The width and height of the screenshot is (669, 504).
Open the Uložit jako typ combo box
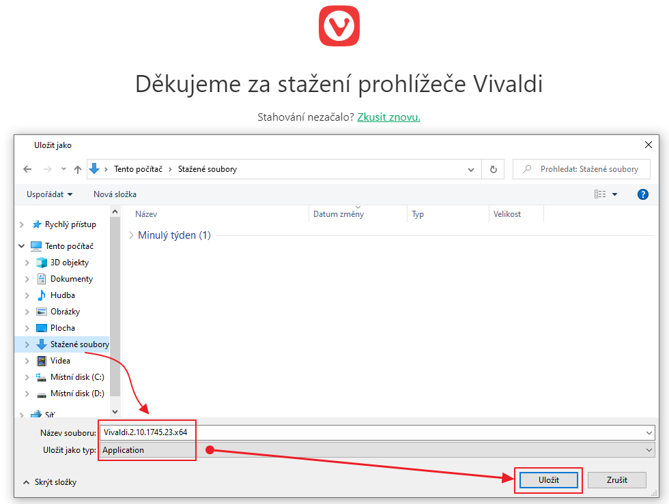377,450
